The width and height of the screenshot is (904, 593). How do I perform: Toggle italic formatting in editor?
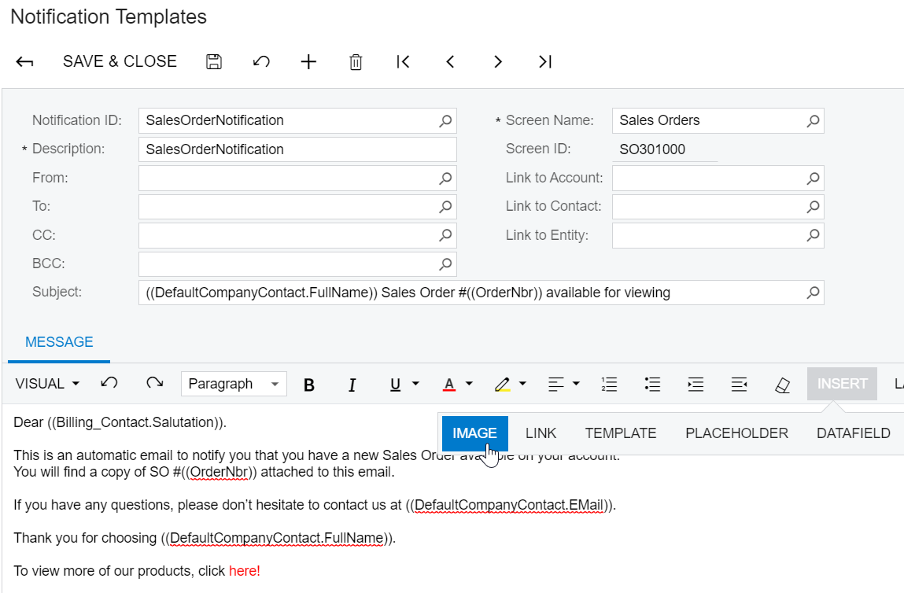tap(352, 385)
